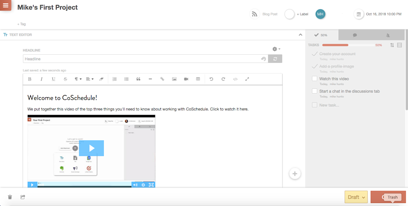Click the clear formatting eraser icon
This screenshot has height=206, width=408.
(x=102, y=79)
